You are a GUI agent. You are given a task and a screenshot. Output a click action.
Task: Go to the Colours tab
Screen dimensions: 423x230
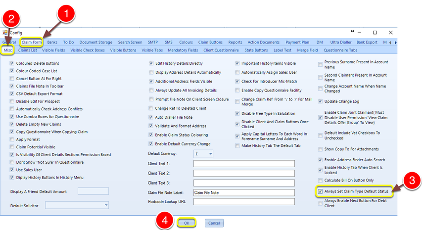tap(186, 43)
